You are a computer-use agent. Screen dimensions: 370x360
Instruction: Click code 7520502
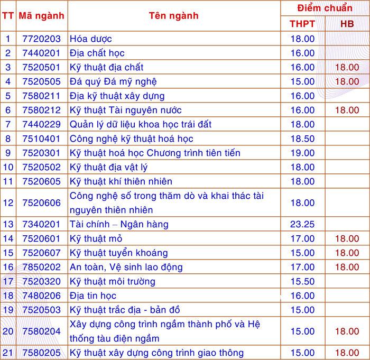(42, 168)
